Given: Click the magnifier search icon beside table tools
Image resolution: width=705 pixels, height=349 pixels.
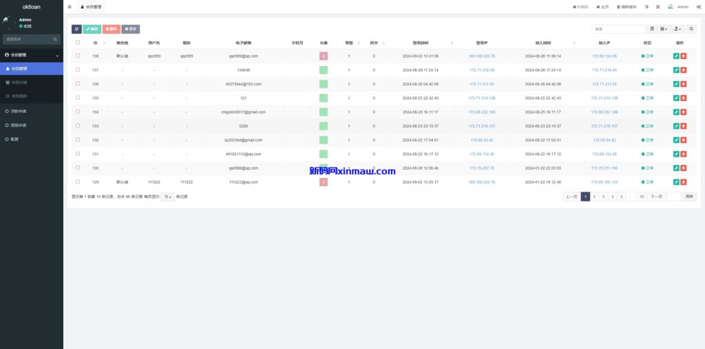Looking at the screenshot, I should (692, 30).
